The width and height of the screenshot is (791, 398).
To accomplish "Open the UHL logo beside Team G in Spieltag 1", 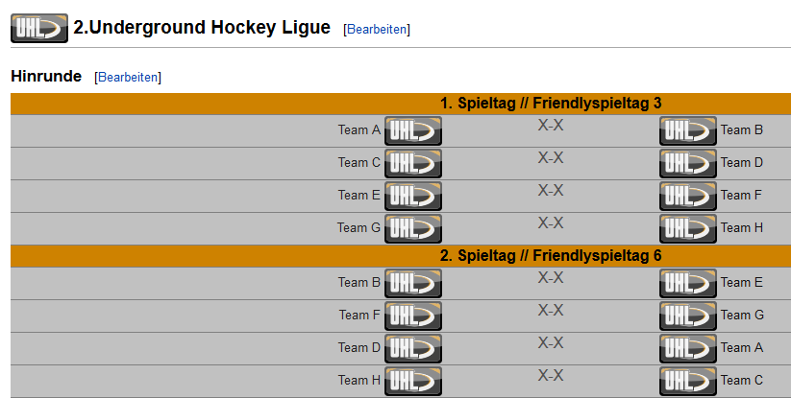I will (x=413, y=229).
